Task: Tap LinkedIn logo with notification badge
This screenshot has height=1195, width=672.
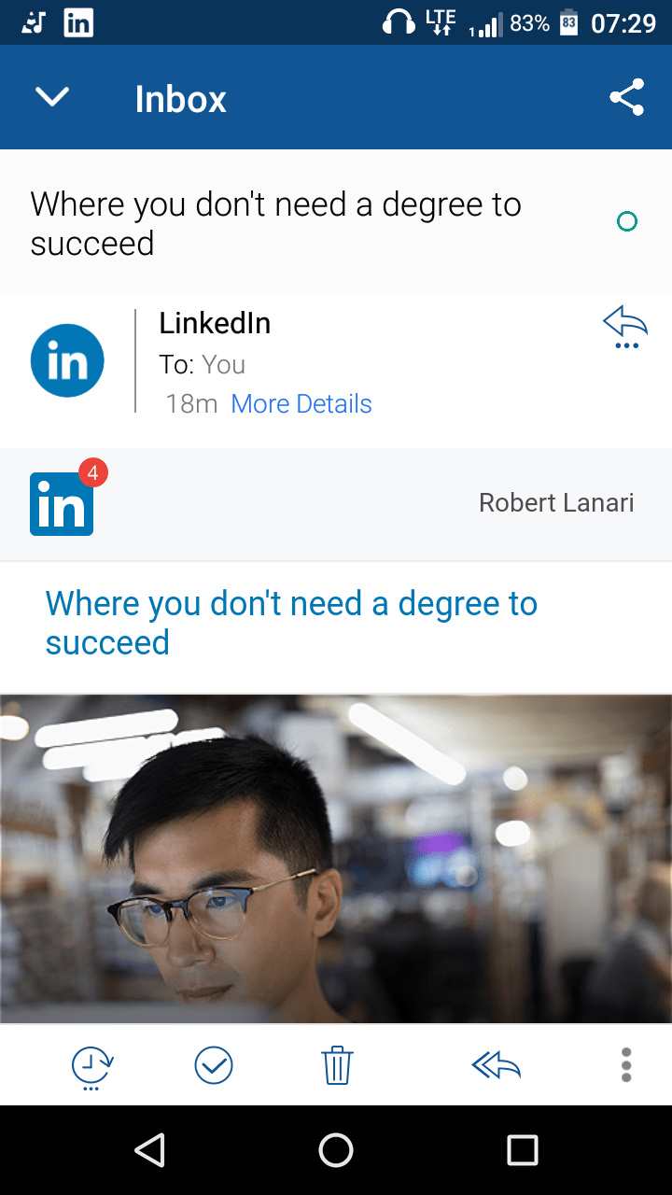Action: click(x=63, y=502)
